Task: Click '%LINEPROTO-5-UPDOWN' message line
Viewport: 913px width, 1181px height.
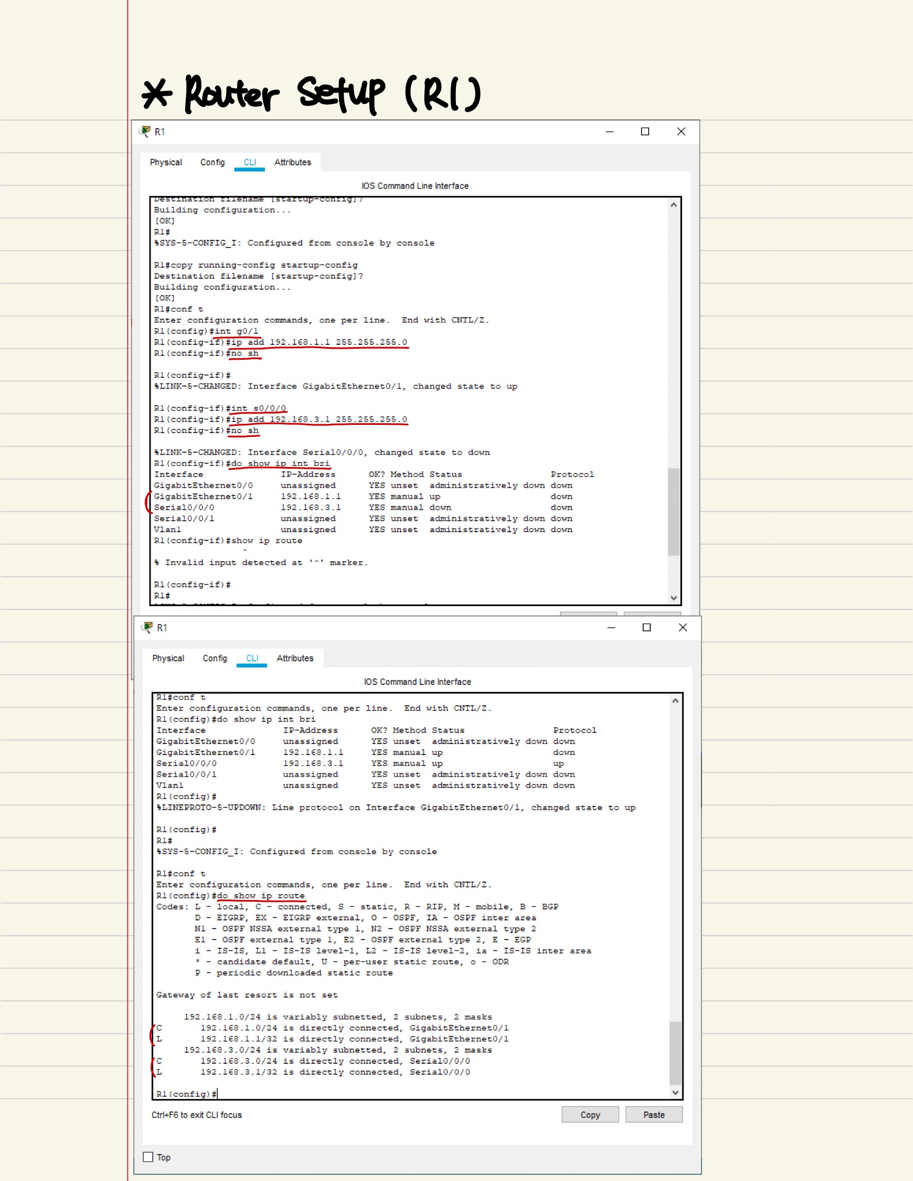Action: (x=396, y=808)
